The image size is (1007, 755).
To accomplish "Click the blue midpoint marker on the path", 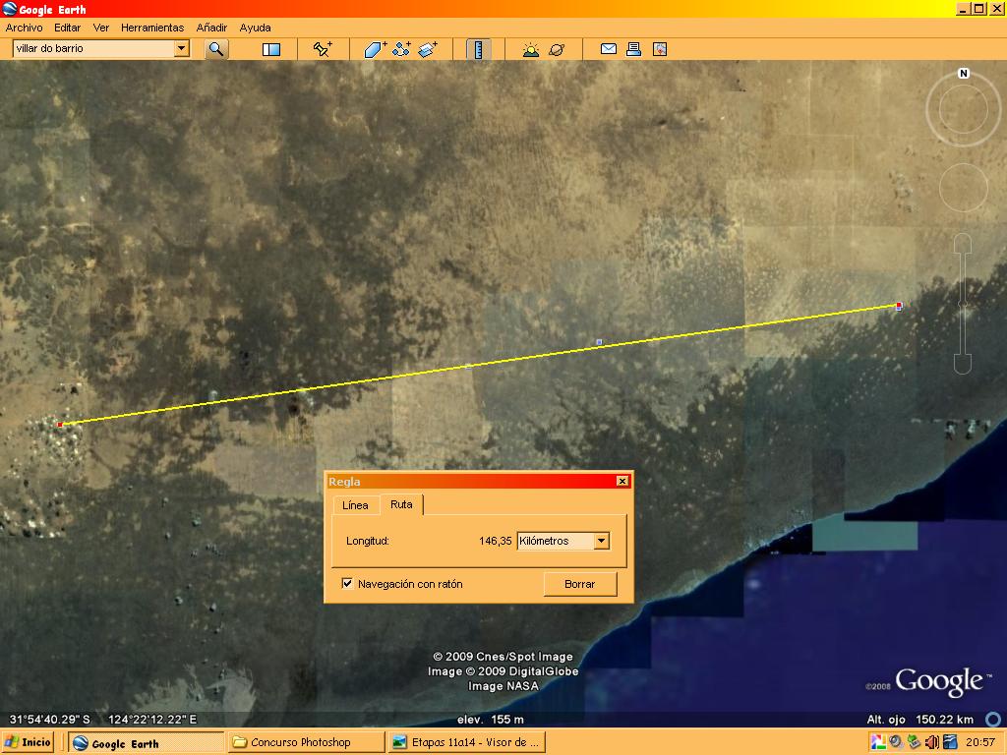I will click(599, 342).
